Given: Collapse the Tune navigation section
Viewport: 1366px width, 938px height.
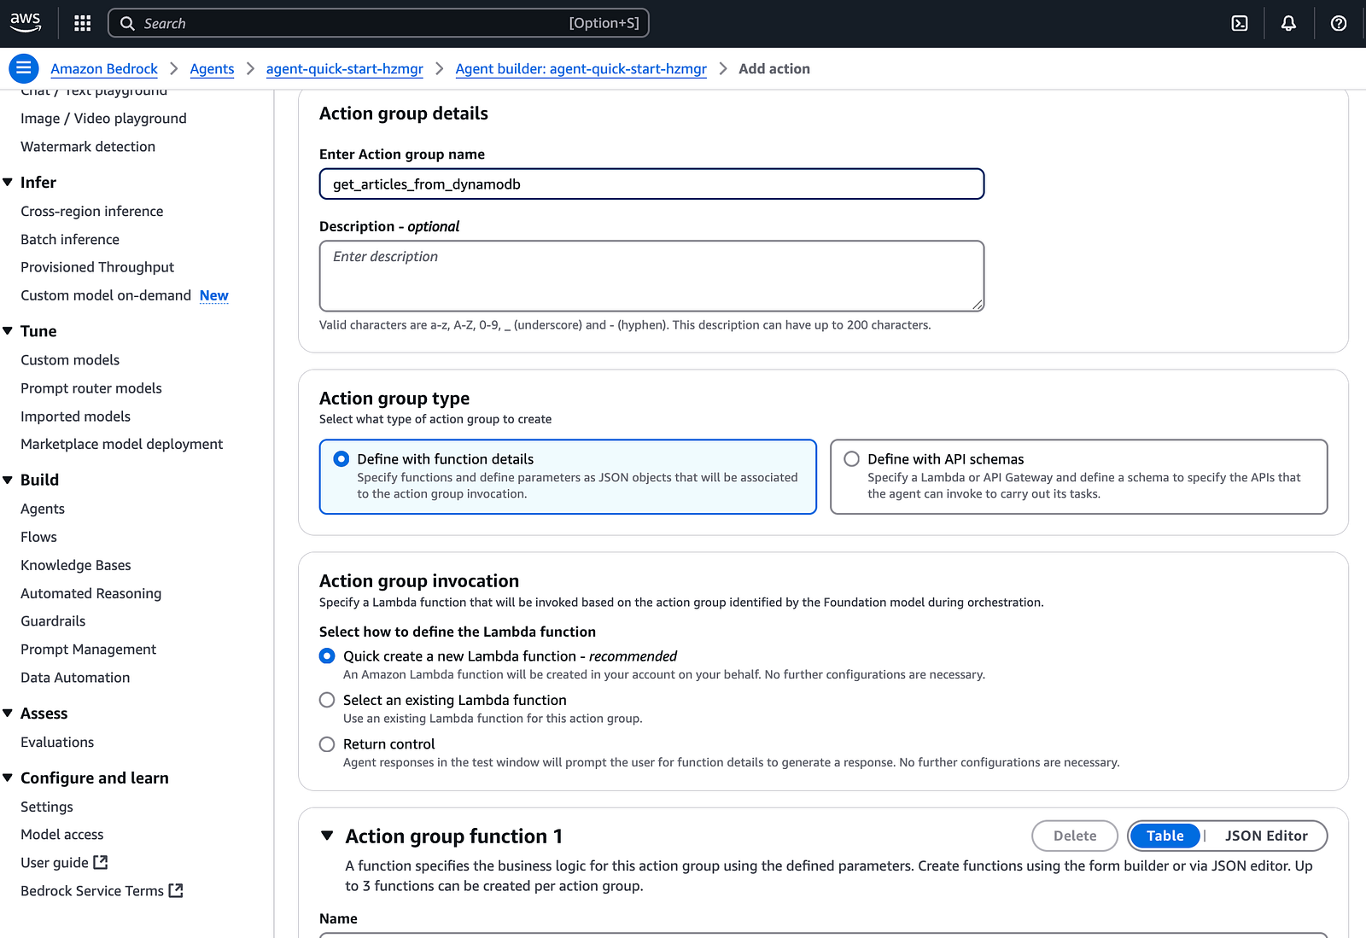Looking at the screenshot, I should click(8, 330).
